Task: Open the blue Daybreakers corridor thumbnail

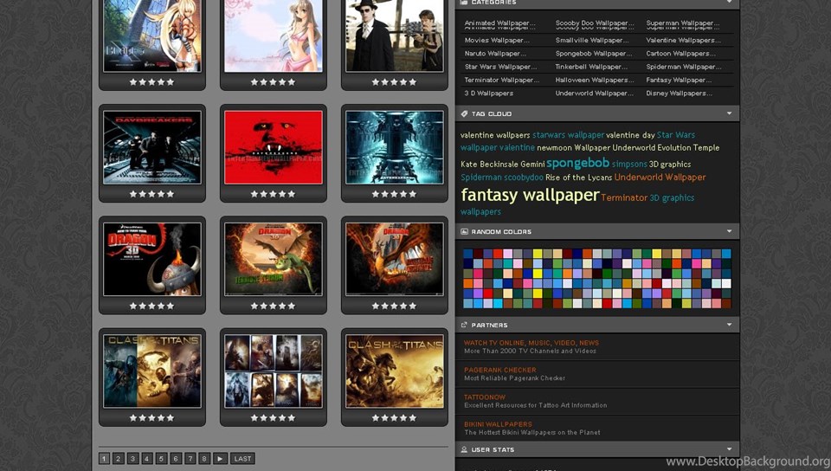Action: point(395,147)
